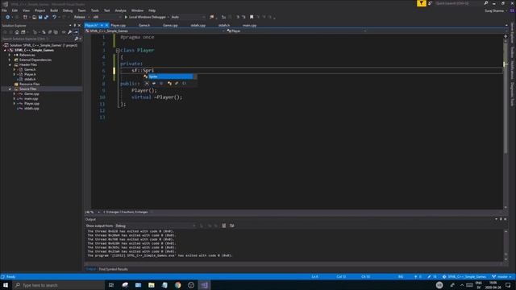Viewport: 516px width, 290px height.
Task: Open the File menu
Action: pos(4,10)
